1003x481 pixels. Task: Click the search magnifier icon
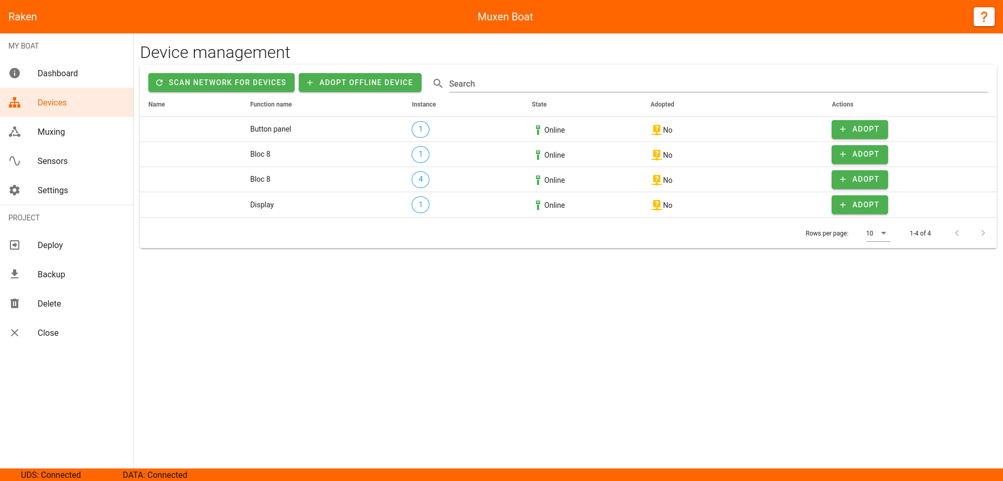(x=438, y=84)
